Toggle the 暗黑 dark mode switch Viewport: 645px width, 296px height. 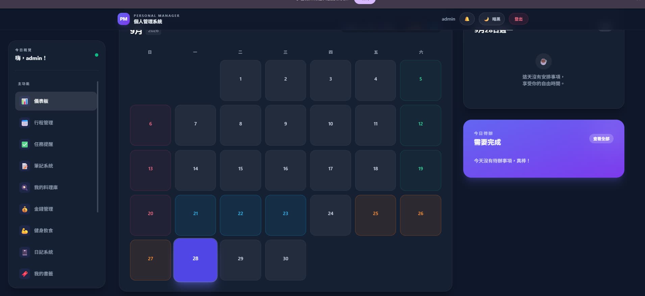492,19
